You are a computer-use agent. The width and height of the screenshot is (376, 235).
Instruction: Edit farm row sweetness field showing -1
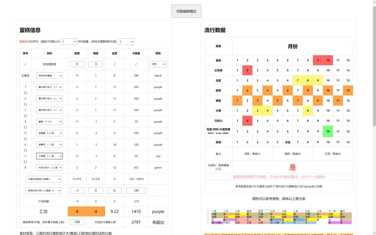tap(77, 190)
